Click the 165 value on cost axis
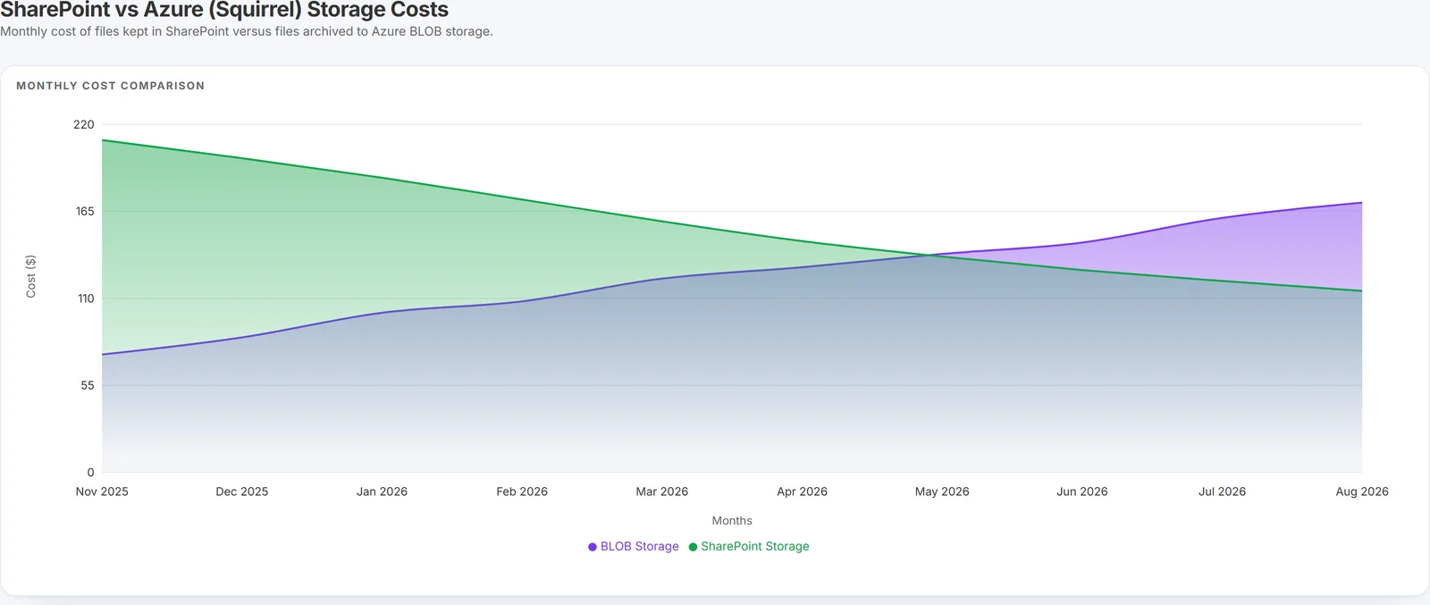This screenshot has width=1430, height=605. point(85,212)
